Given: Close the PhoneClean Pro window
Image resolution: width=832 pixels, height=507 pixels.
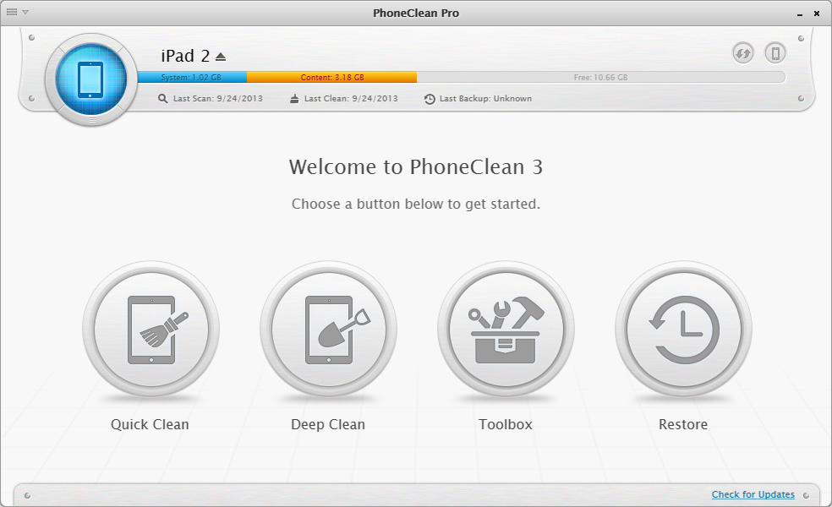Looking at the screenshot, I should [x=817, y=14].
